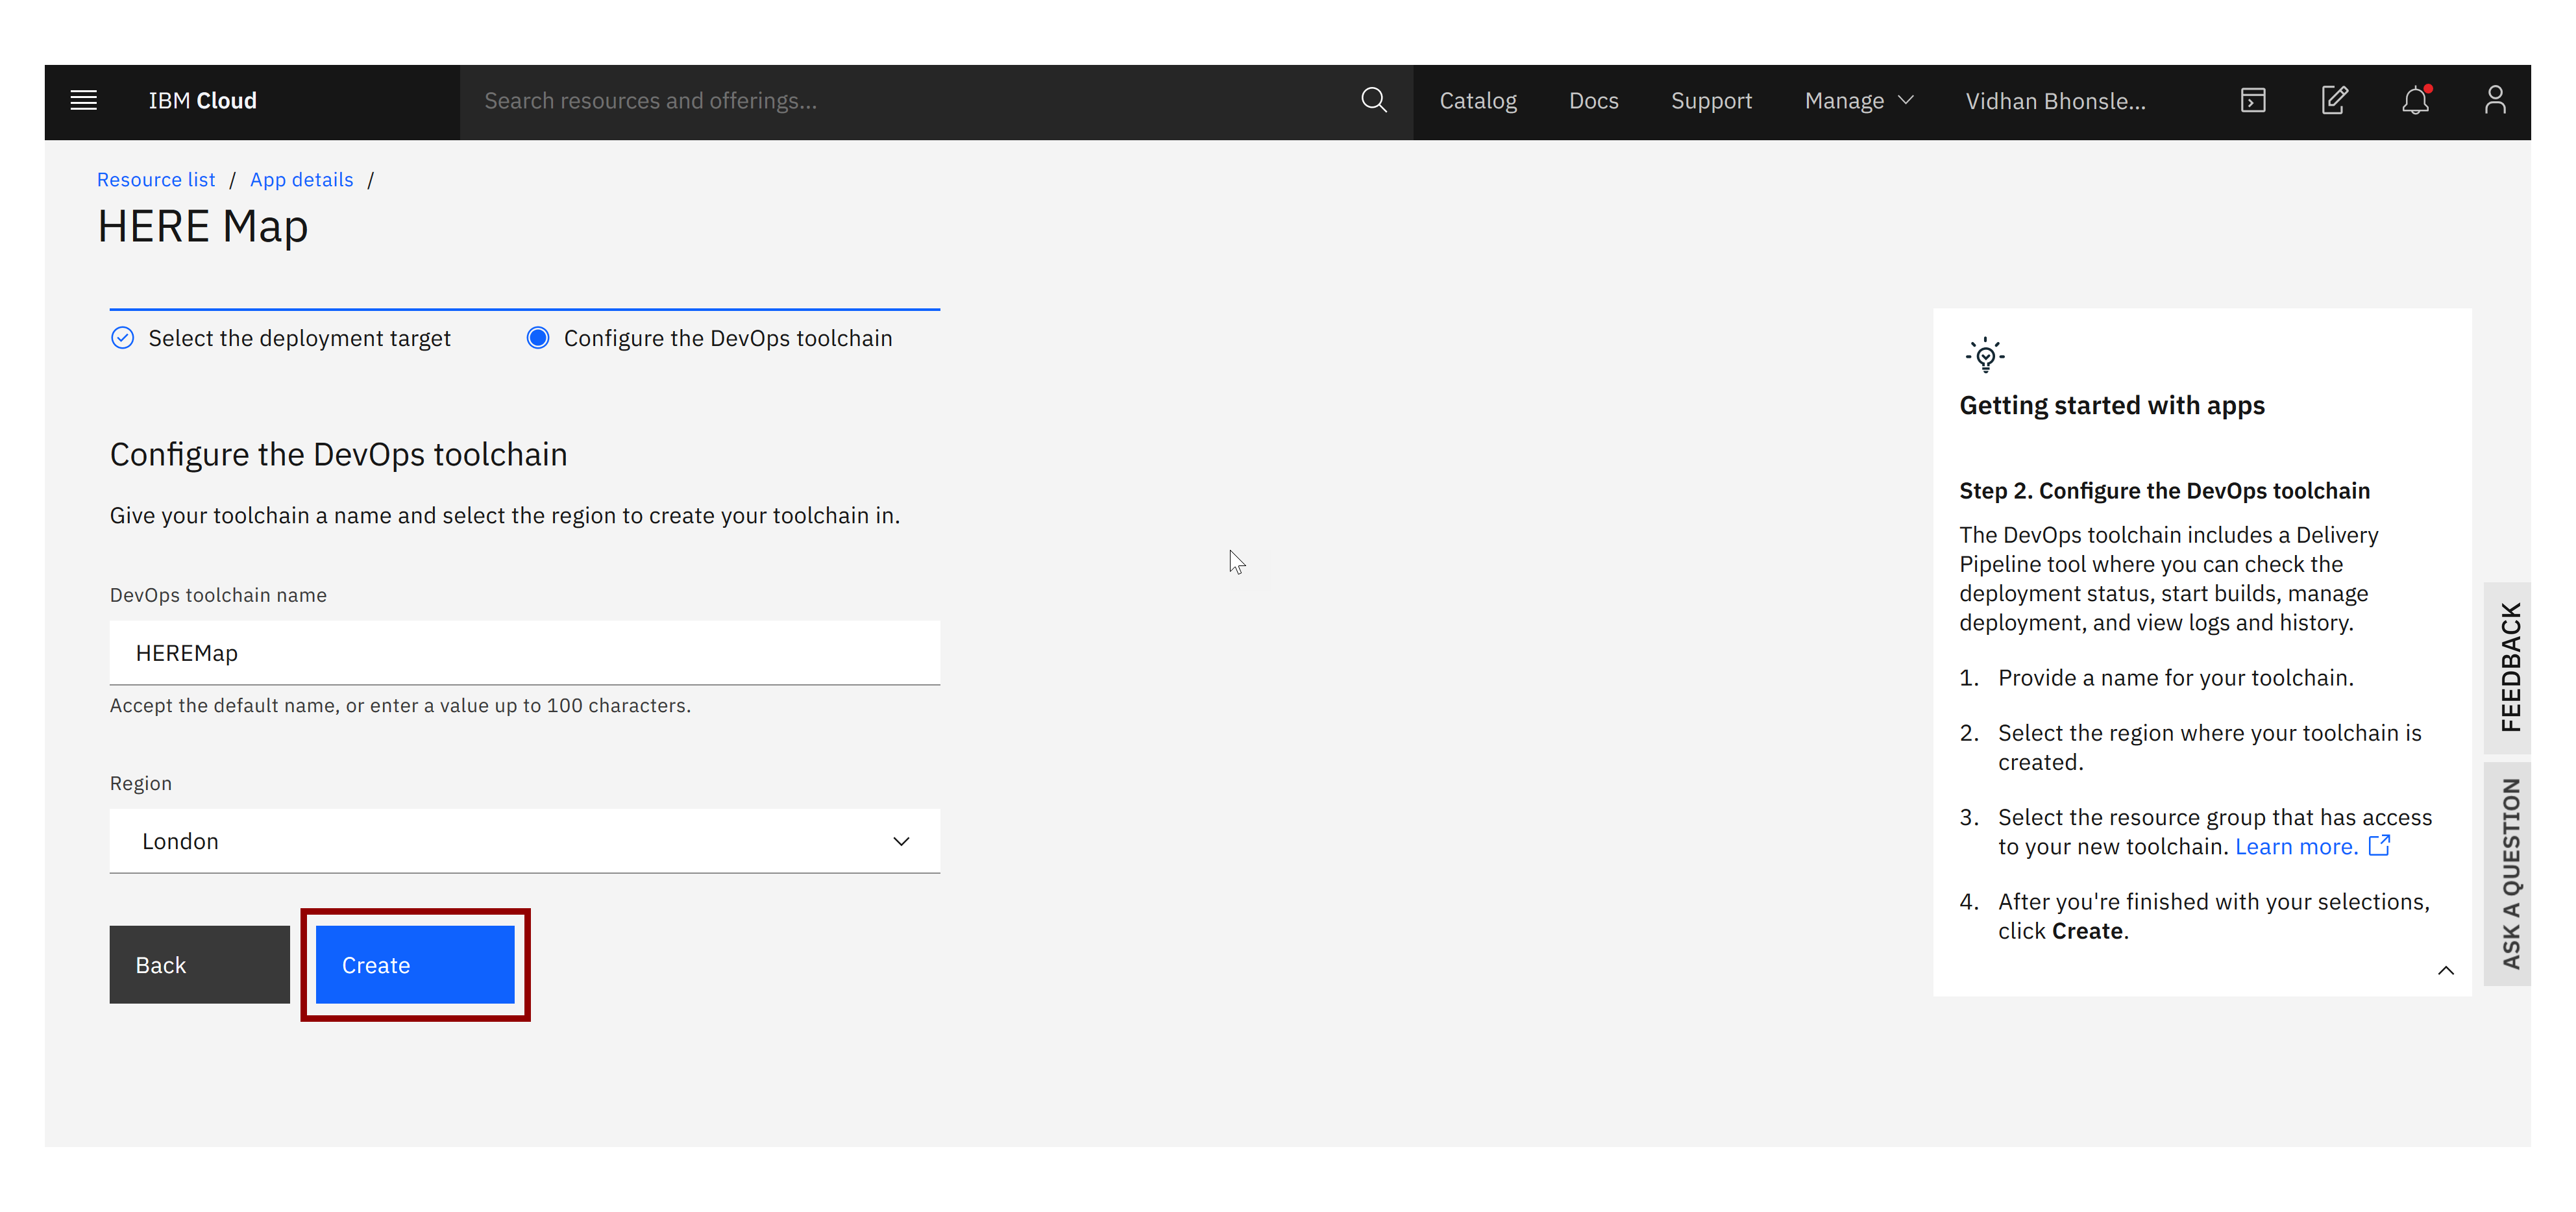The height and width of the screenshot is (1212, 2576).
Task: Open the Support menu item
Action: coord(1711,101)
